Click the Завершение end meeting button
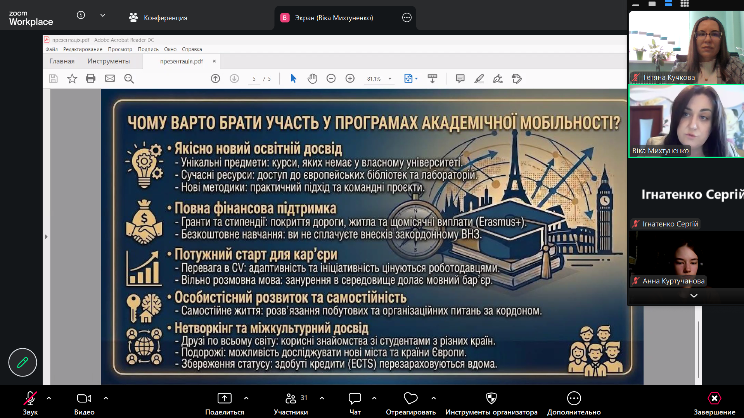This screenshot has width=744, height=418. (x=715, y=403)
